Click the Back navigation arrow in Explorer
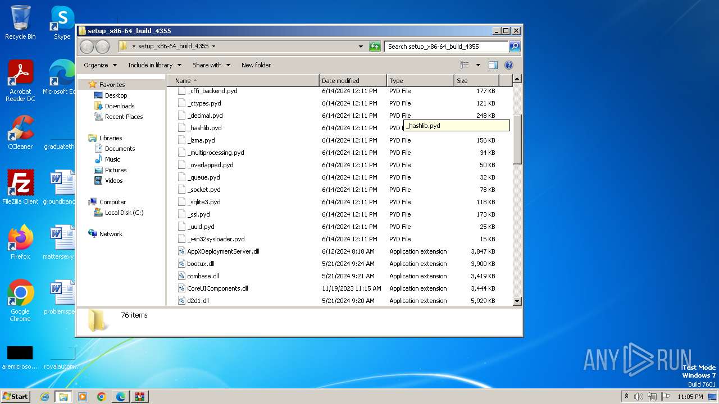 (x=87, y=47)
